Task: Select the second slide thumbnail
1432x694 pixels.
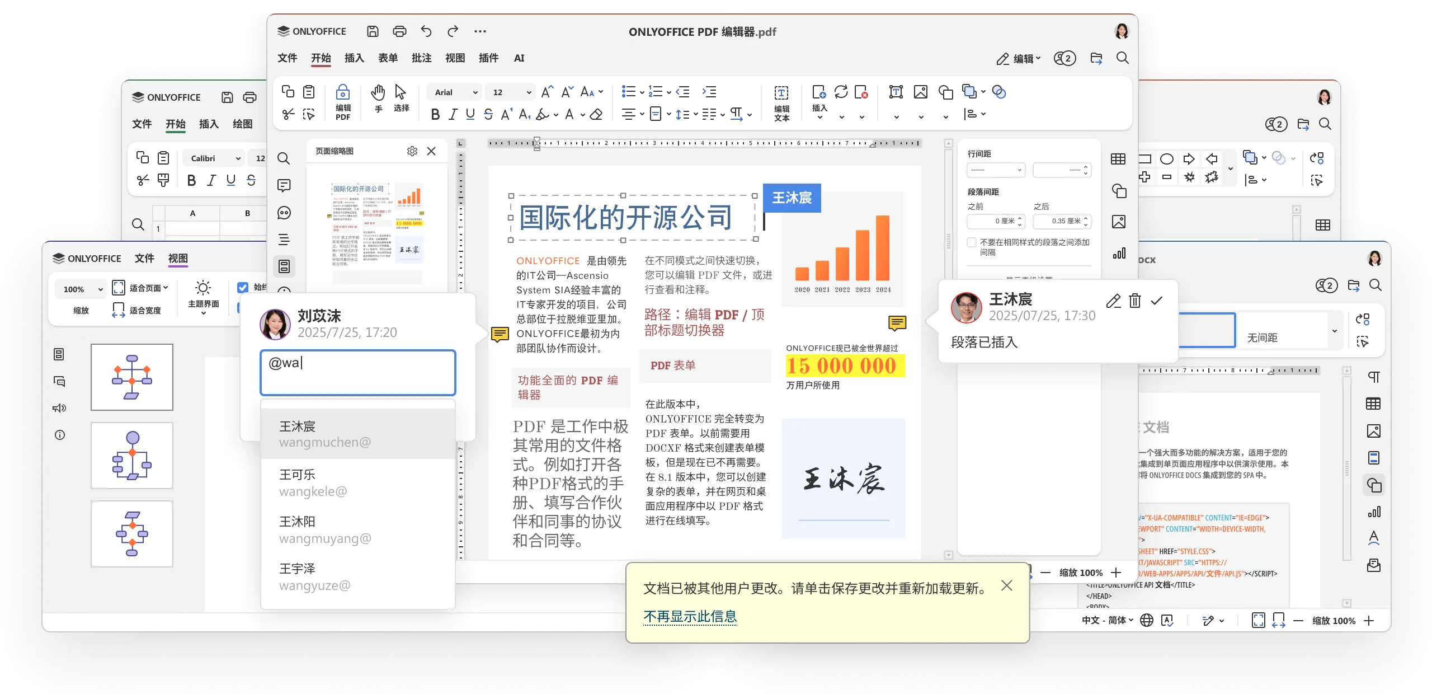Action: click(132, 456)
